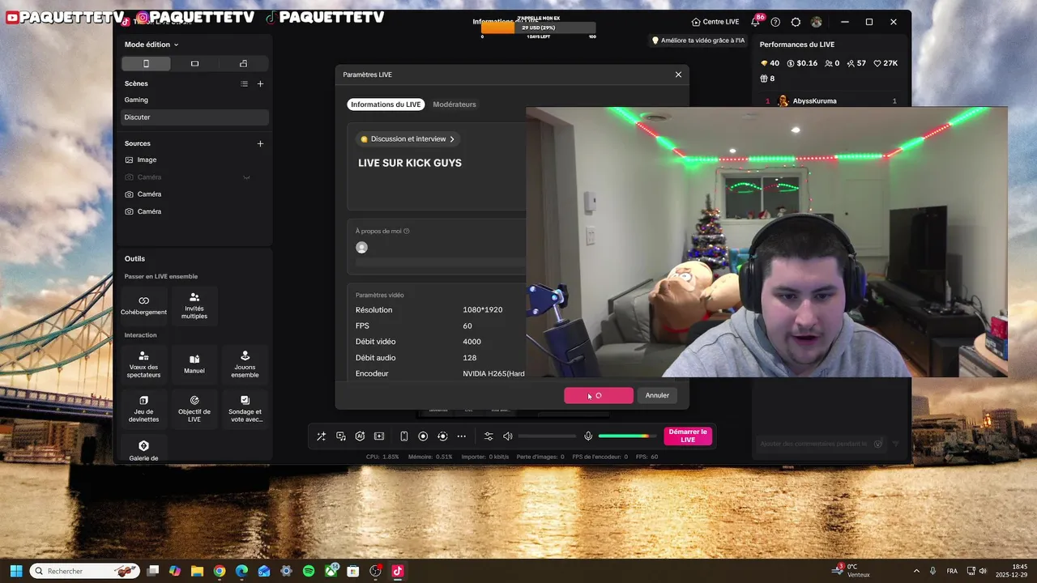Switch to the Informations du LIVE tab
1037x583 pixels.
(x=386, y=104)
